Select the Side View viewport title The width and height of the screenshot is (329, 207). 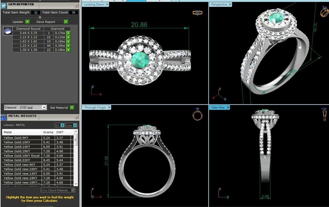(x=218, y=107)
